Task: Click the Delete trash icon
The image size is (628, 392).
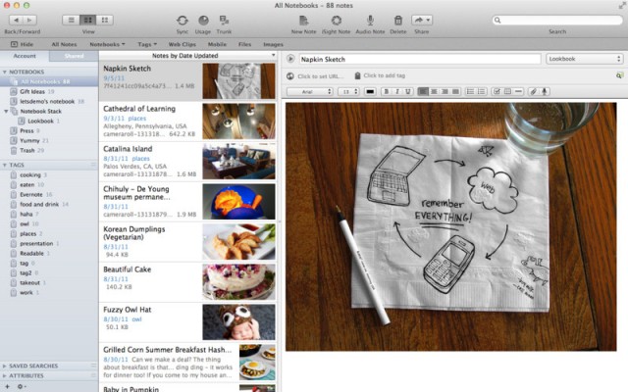Action: click(x=398, y=20)
